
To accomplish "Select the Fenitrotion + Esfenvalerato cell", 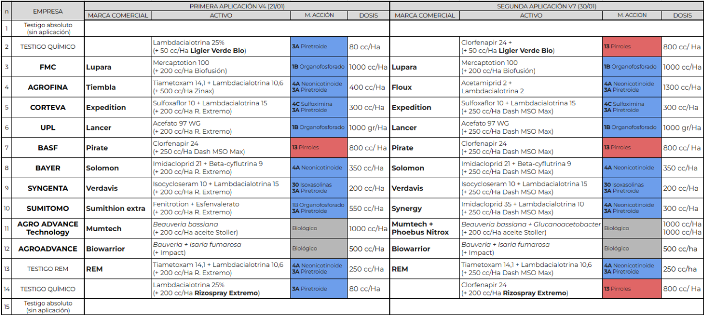I will point(221,209).
